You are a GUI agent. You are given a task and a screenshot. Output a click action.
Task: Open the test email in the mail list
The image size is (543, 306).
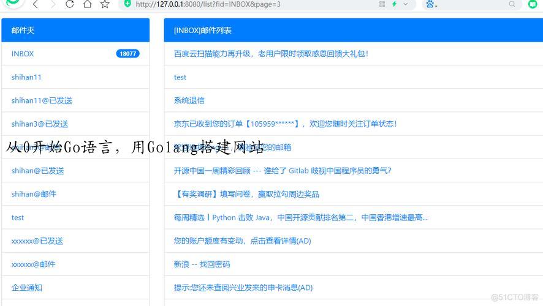click(180, 77)
